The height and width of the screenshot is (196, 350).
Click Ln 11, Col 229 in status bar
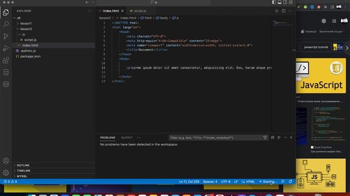tap(189, 181)
